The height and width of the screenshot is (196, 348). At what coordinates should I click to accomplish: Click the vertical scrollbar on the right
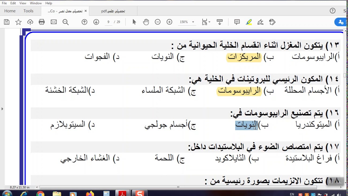pyautogui.click(x=345, y=75)
